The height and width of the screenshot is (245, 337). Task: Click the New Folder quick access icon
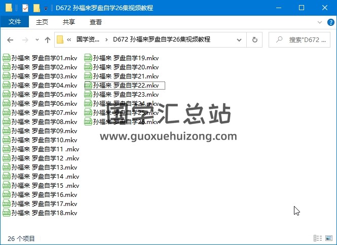pyautogui.click(x=36, y=8)
